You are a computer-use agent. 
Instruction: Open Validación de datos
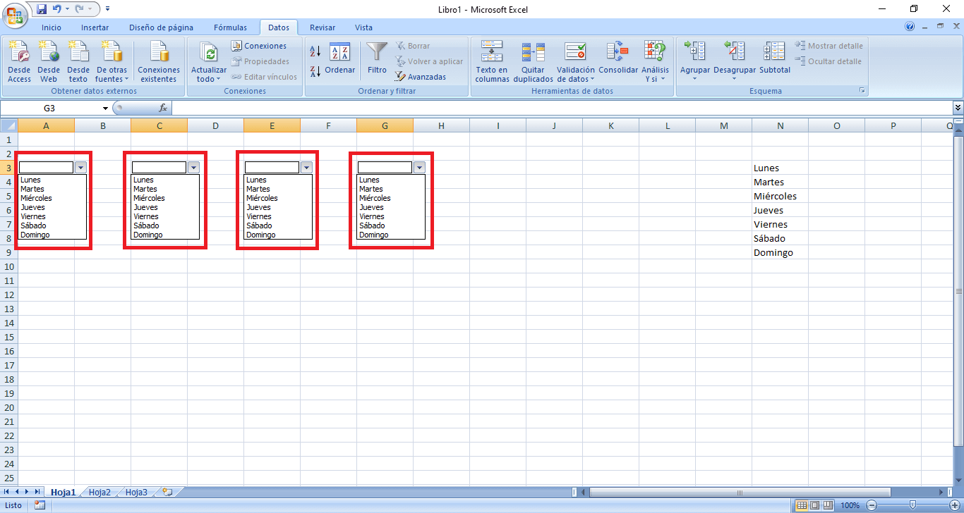coord(576,62)
